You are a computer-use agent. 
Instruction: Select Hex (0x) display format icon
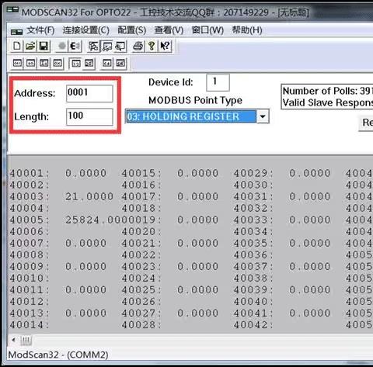58,63
